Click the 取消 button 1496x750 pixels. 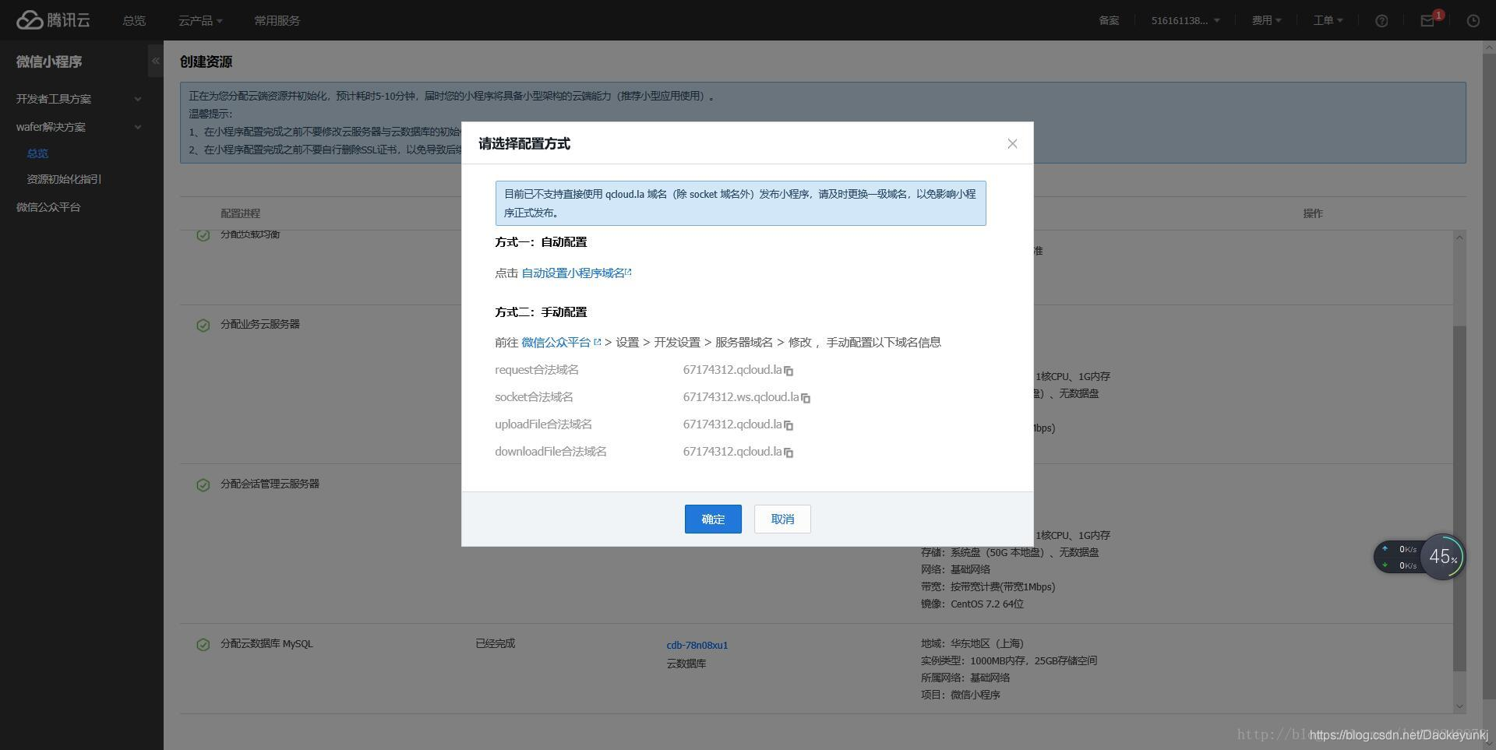[782, 519]
